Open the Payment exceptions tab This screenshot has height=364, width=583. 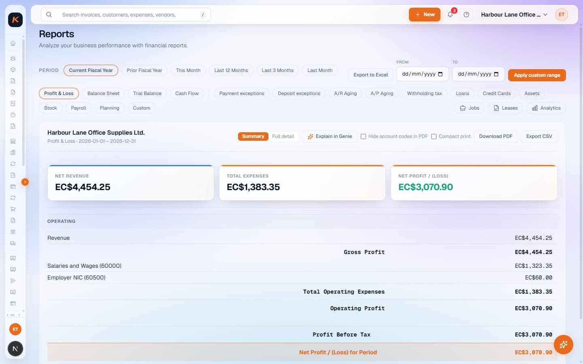tap(242, 93)
